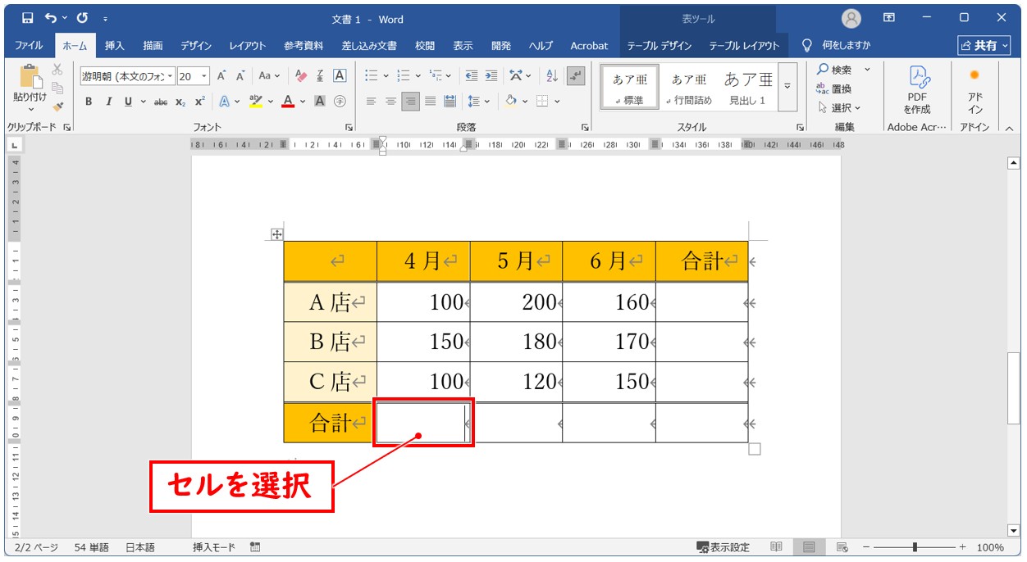This screenshot has height=562, width=1027.
Task: Open the font size dropdown
Action: (204, 76)
